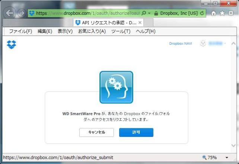Click the Dropbox logo on the page
The image size is (239, 164).
click(x=12, y=45)
